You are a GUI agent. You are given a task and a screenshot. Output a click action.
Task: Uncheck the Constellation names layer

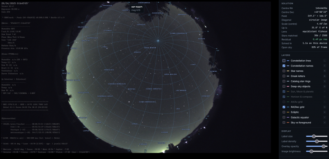click(284, 66)
